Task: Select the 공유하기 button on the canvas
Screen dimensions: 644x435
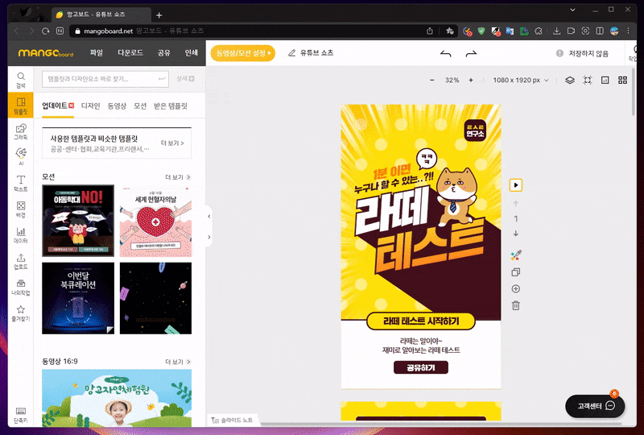Action: pos(420,367)
